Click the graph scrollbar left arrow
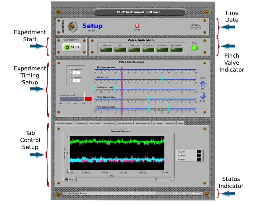 pos(155,179)
